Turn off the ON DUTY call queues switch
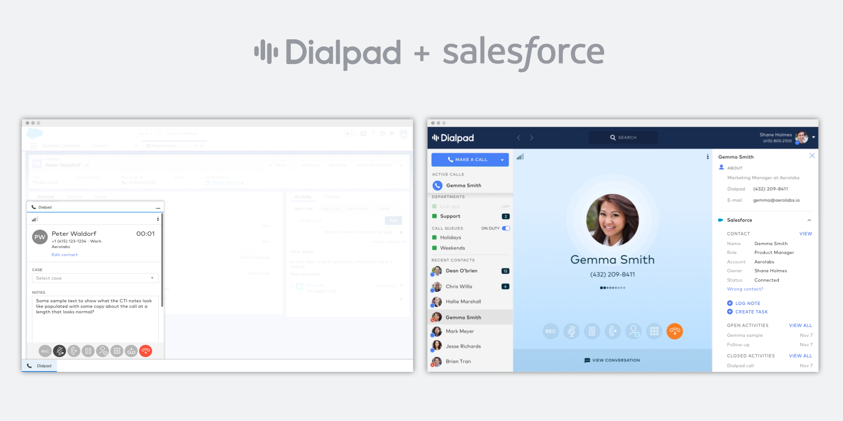This screenshot has height=421, width=843. [x=505, y=228]
